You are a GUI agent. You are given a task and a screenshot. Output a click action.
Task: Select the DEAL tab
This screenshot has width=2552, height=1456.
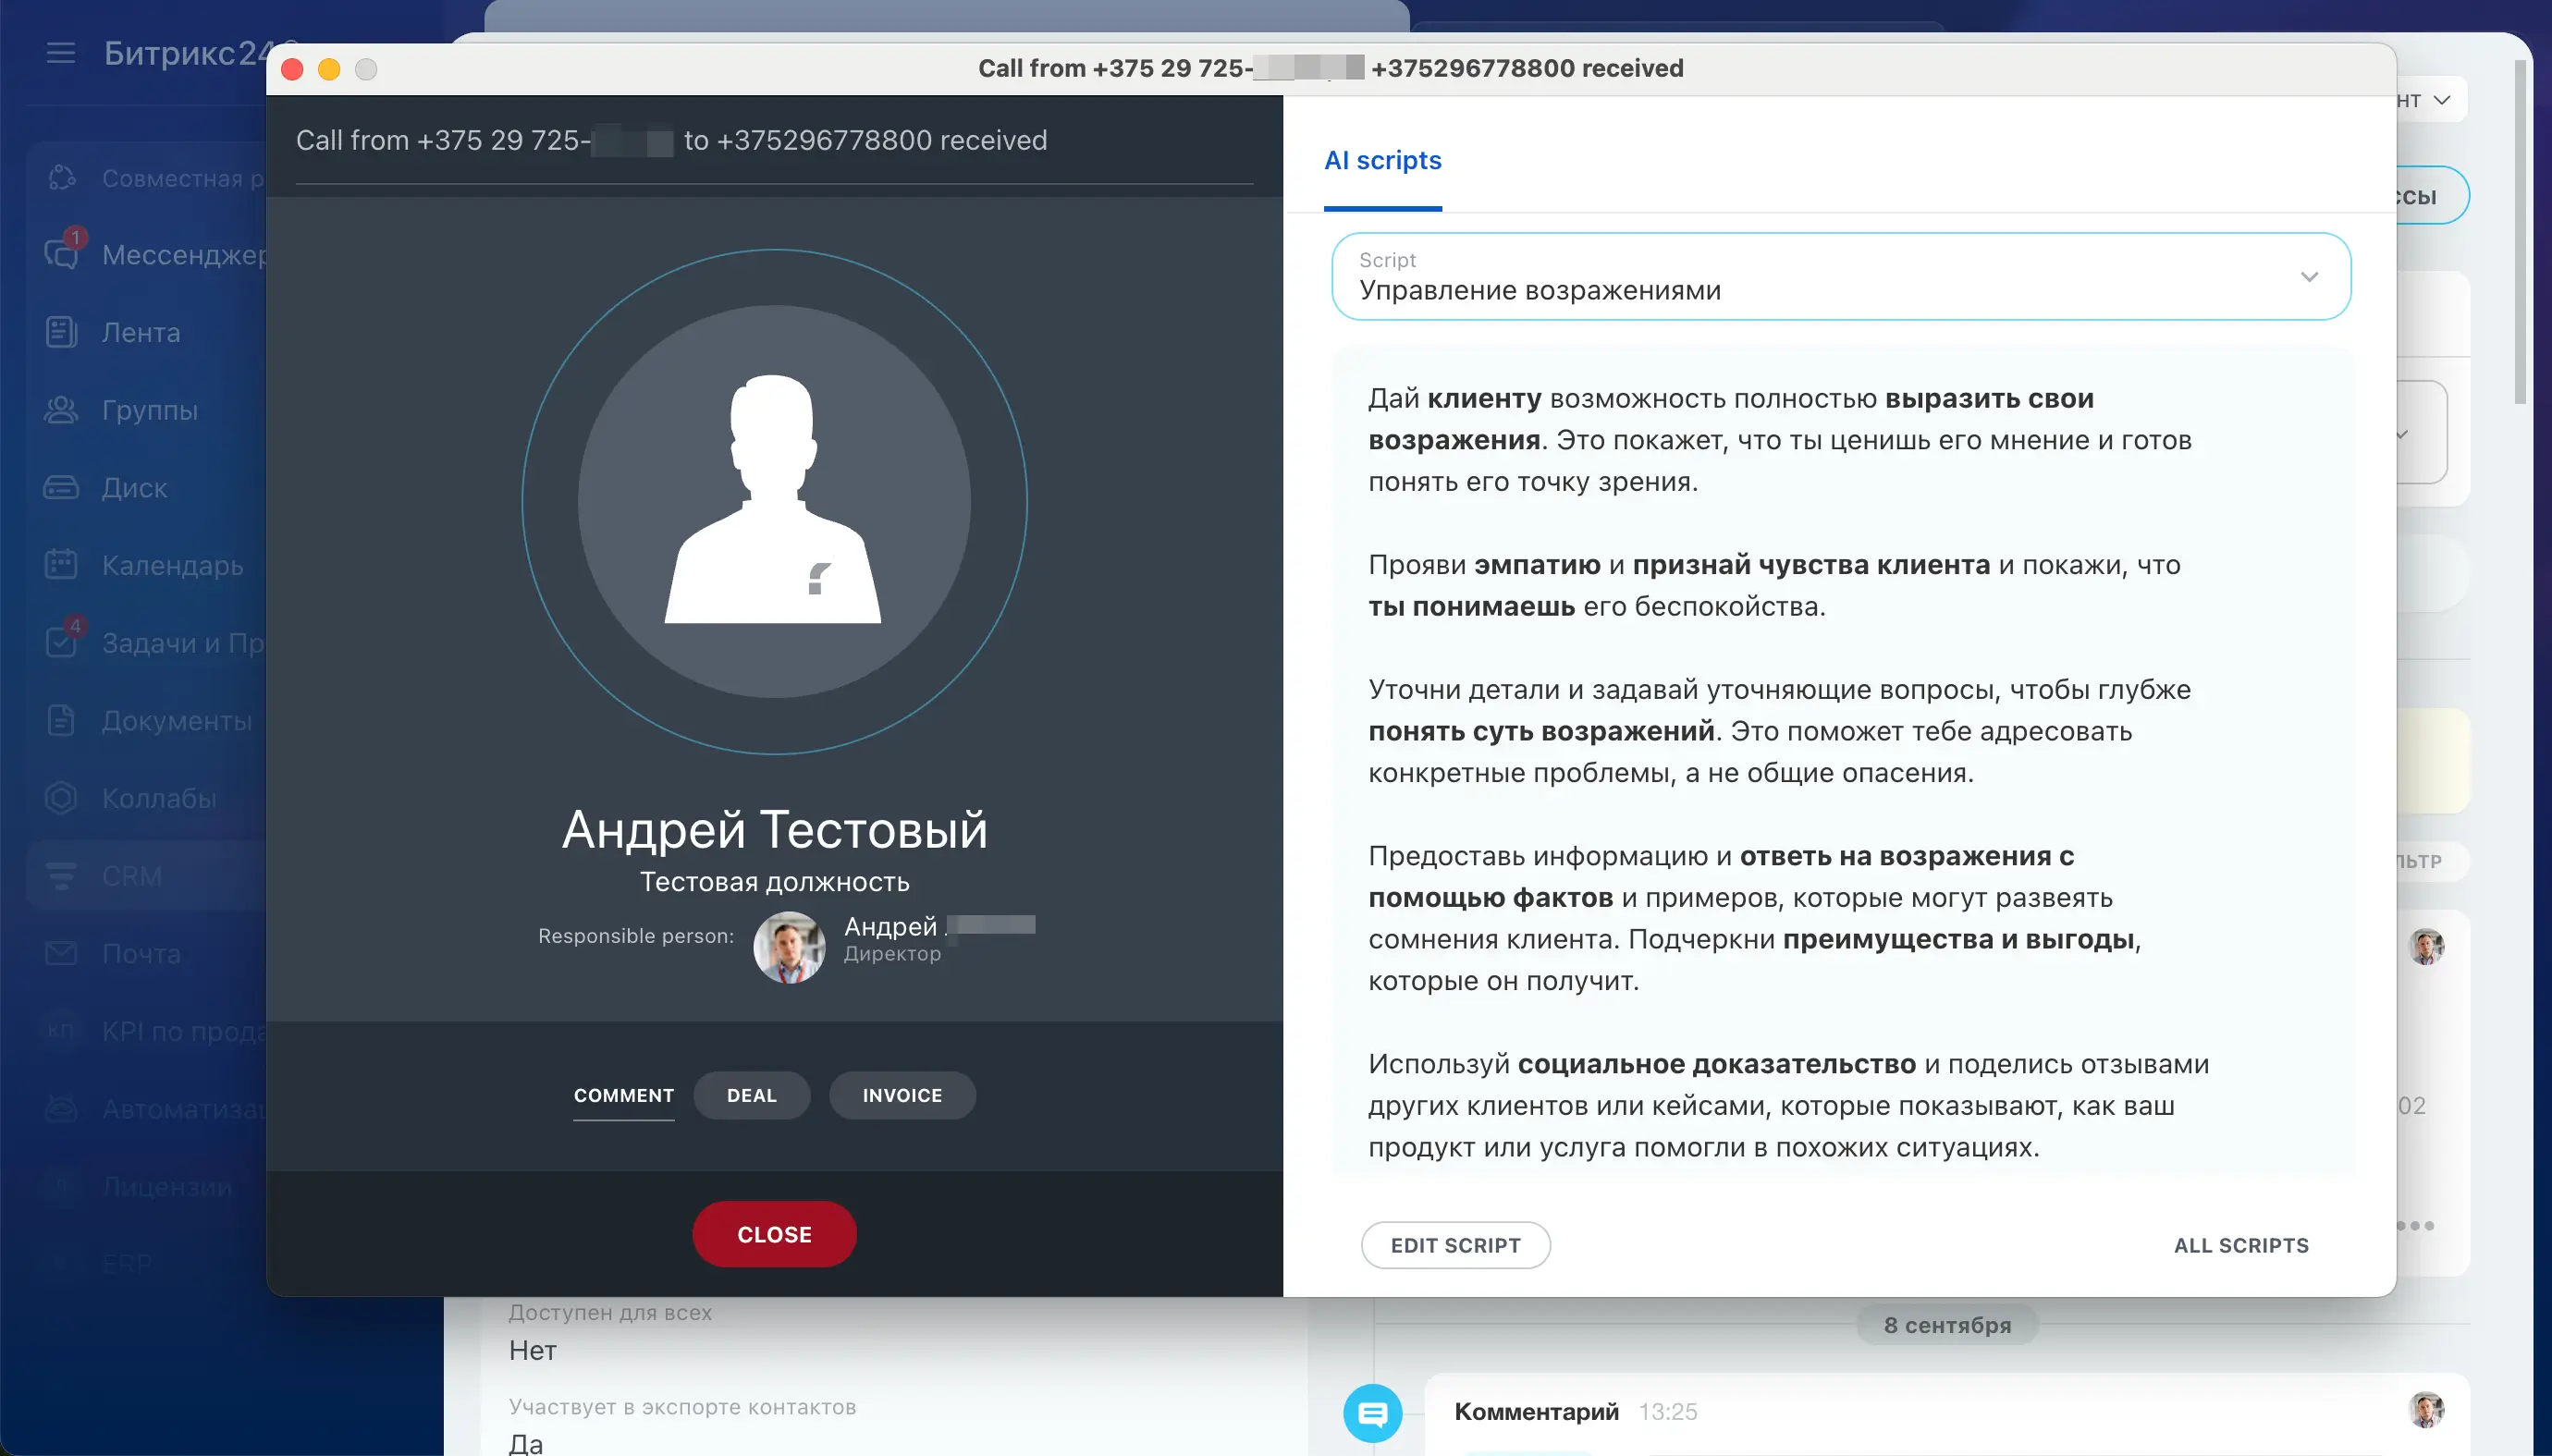[x=751, y=1095]
